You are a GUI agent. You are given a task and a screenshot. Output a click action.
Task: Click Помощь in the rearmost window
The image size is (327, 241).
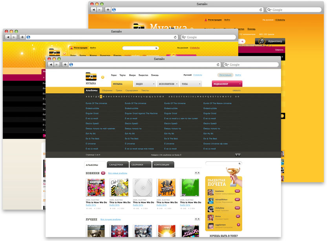coord(251,29)
